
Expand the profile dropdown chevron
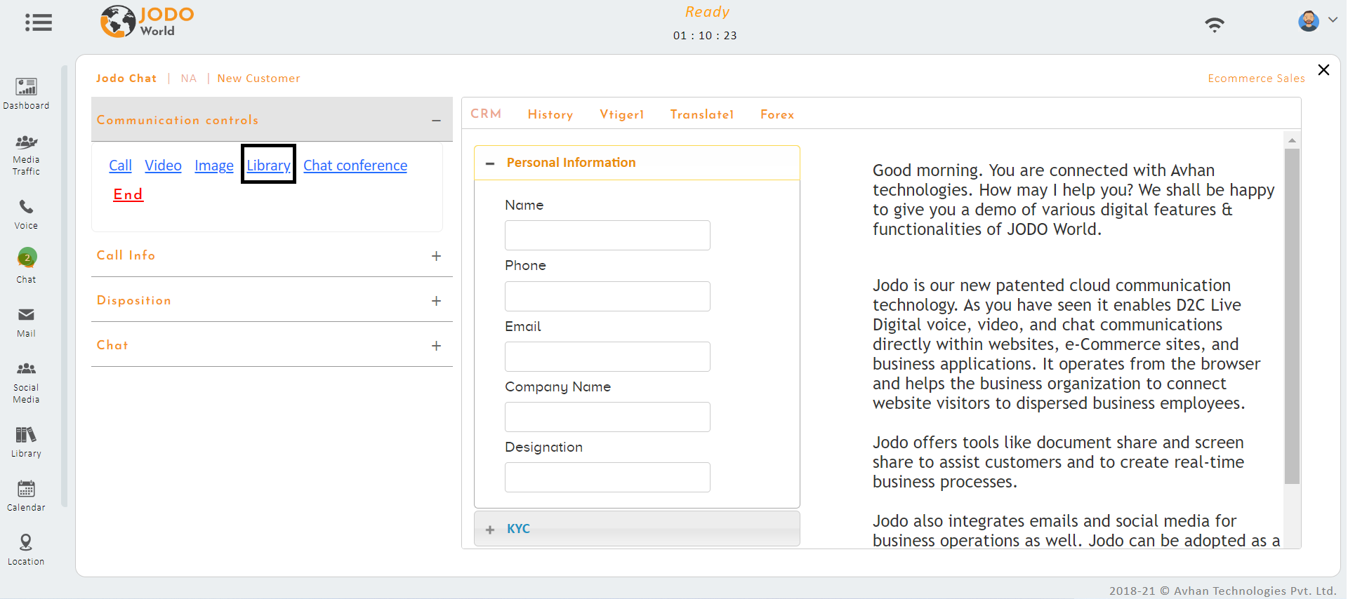click(x=1332, y=20)
